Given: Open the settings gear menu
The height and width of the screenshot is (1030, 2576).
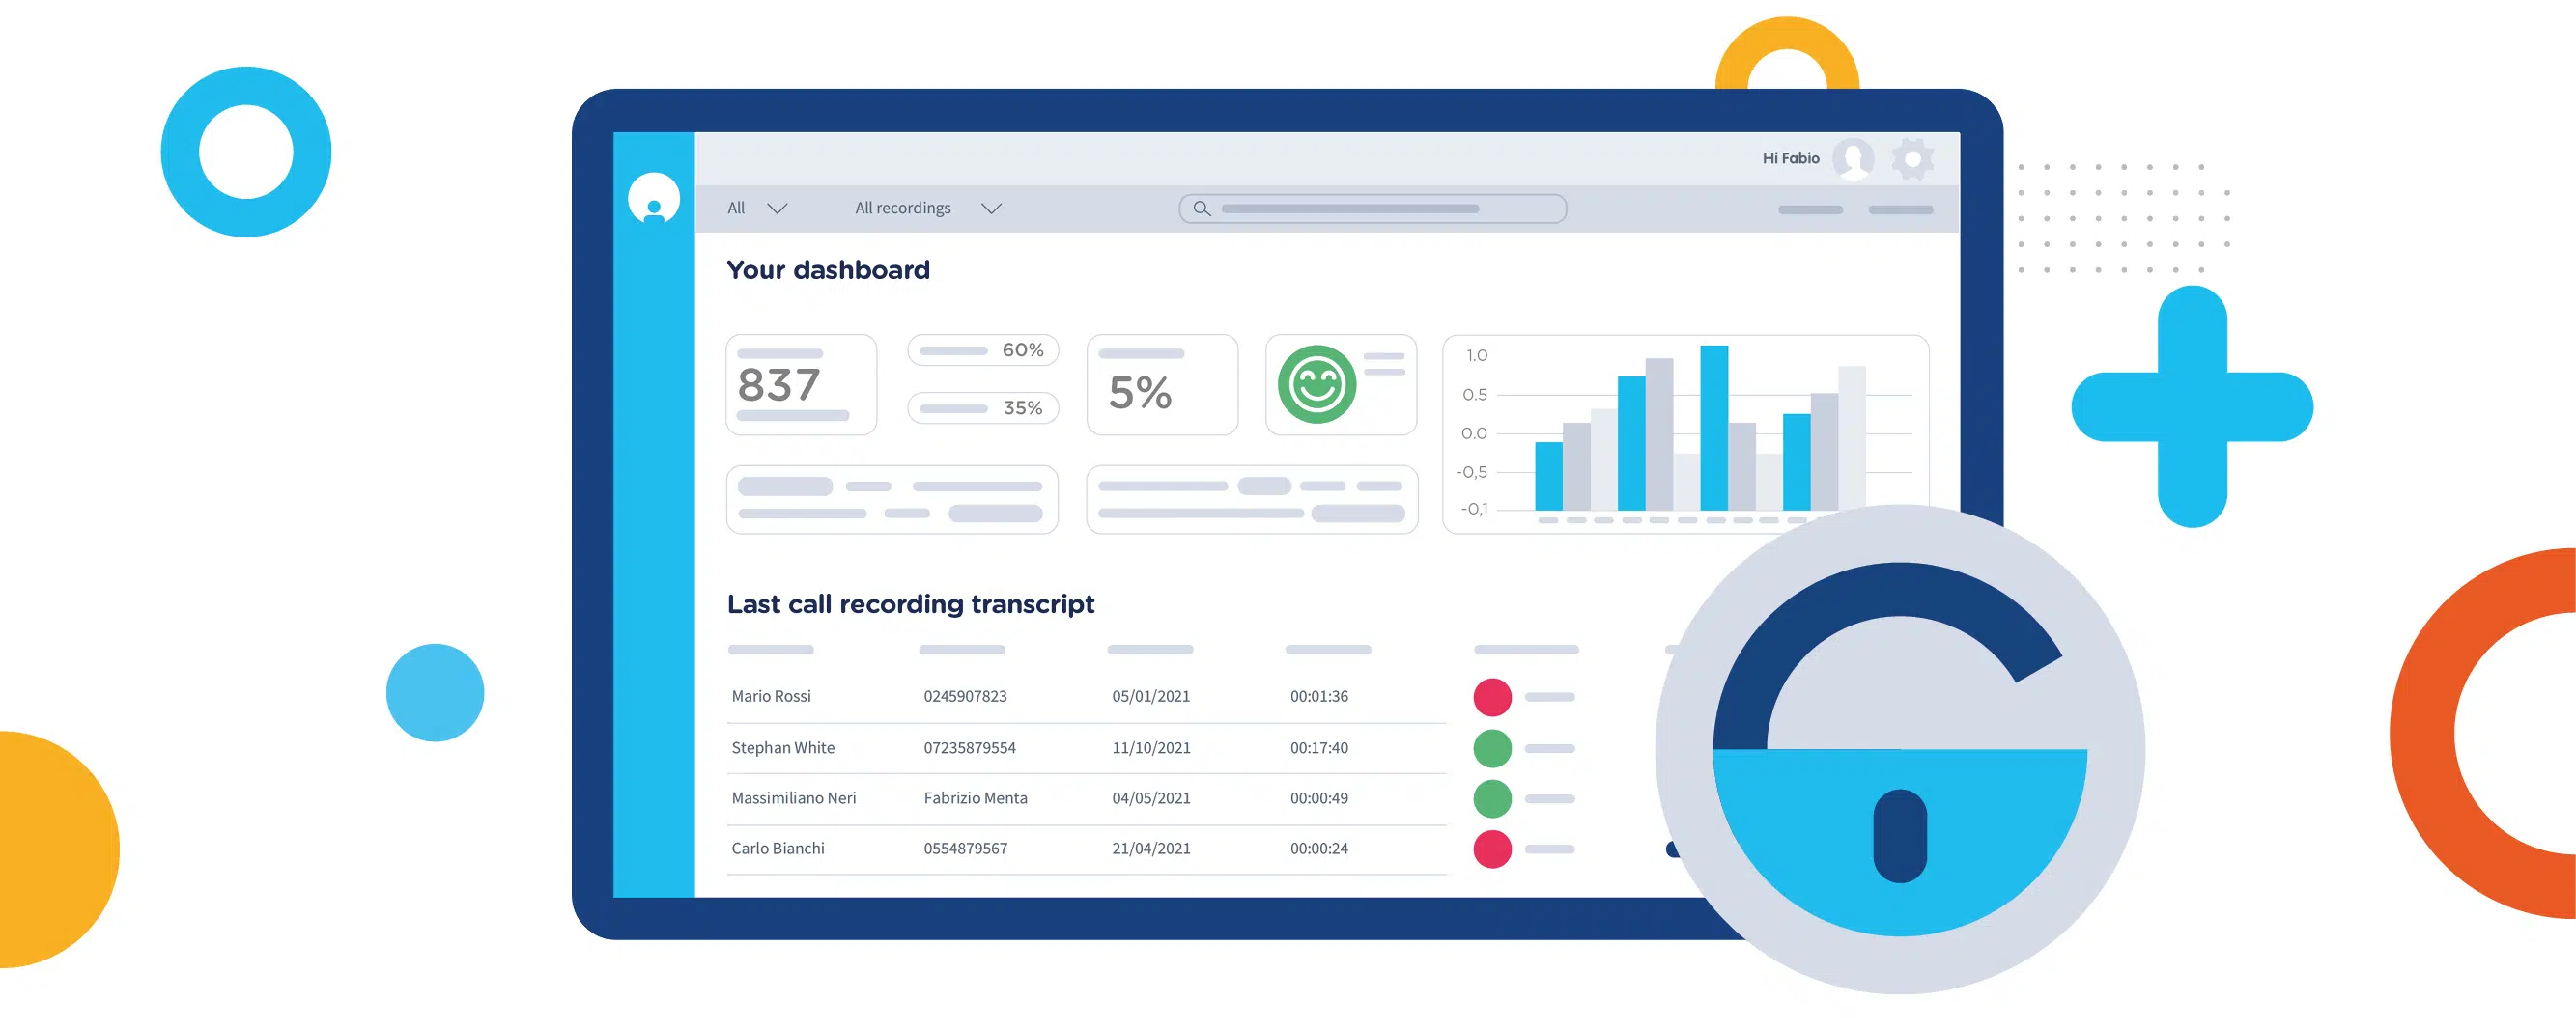Looking at the screenshot, I should pyautogui.click(x=1913, y=158).
